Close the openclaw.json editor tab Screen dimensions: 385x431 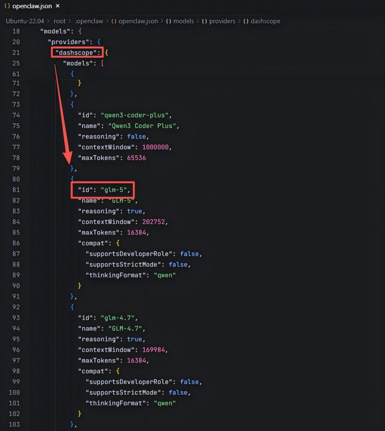point(58,6)
